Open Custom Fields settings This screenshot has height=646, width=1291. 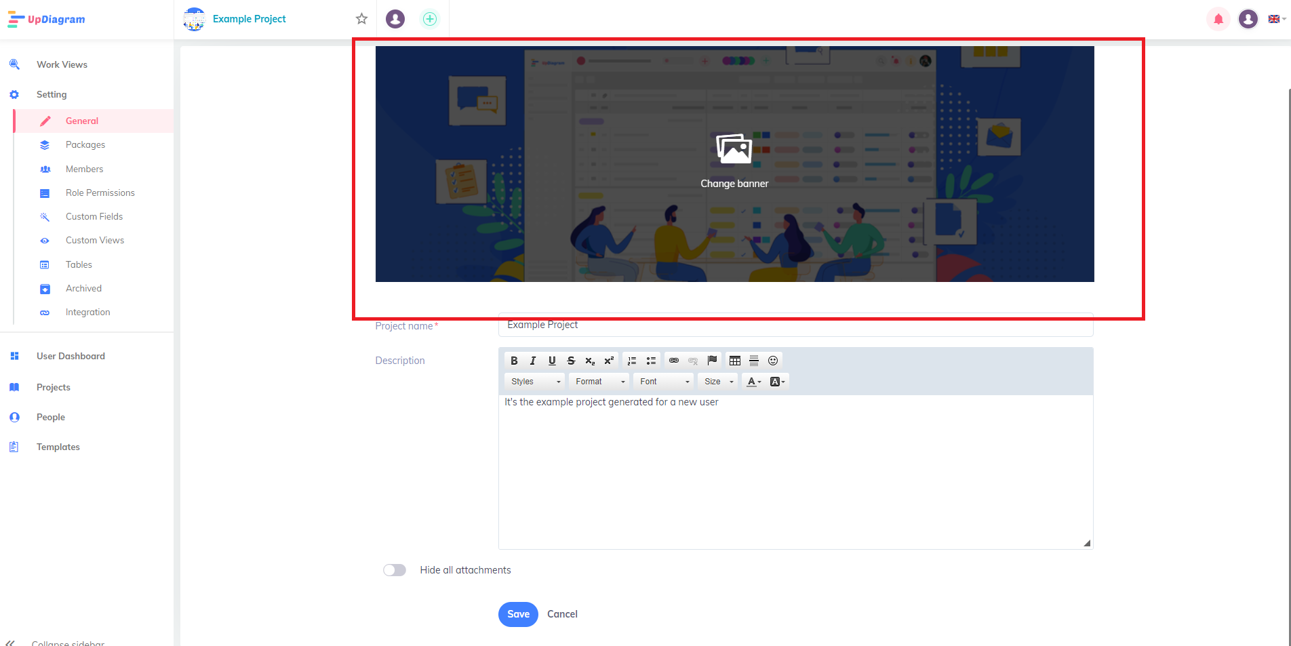tap(94, 216)
